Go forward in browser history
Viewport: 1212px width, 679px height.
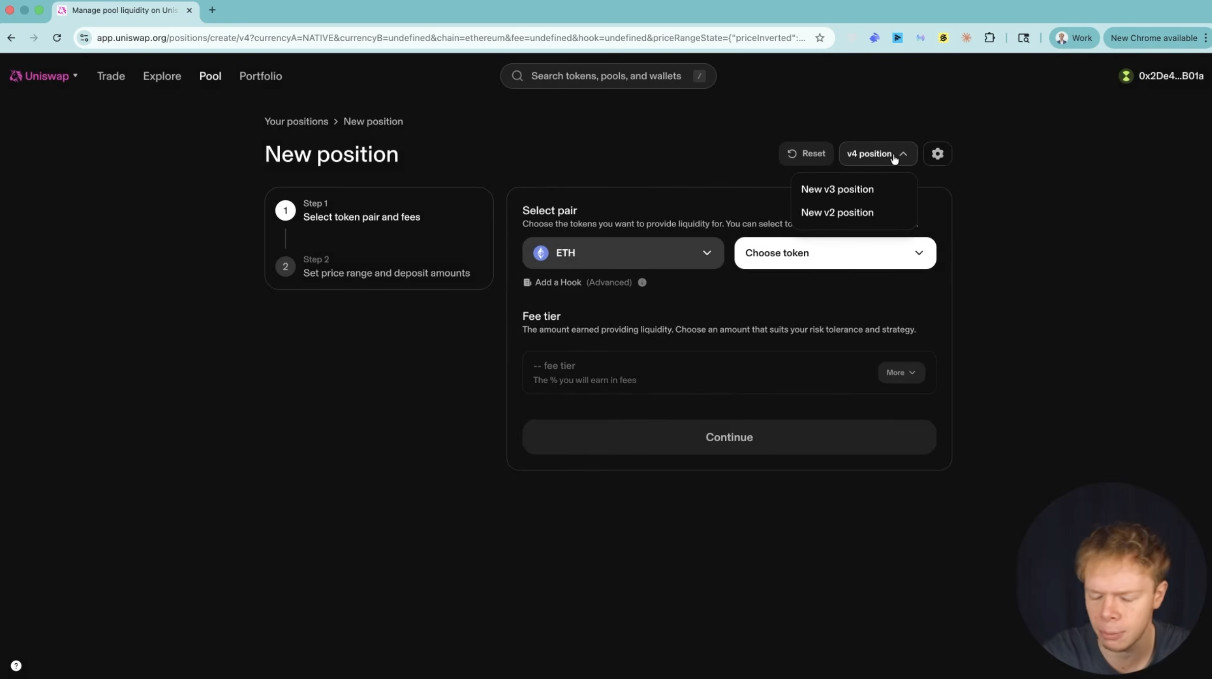coord(34,38)
